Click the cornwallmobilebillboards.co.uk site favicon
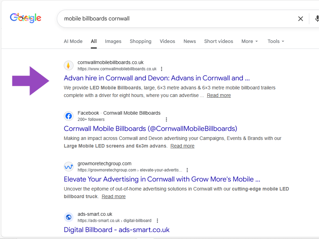 click(69, 65)
